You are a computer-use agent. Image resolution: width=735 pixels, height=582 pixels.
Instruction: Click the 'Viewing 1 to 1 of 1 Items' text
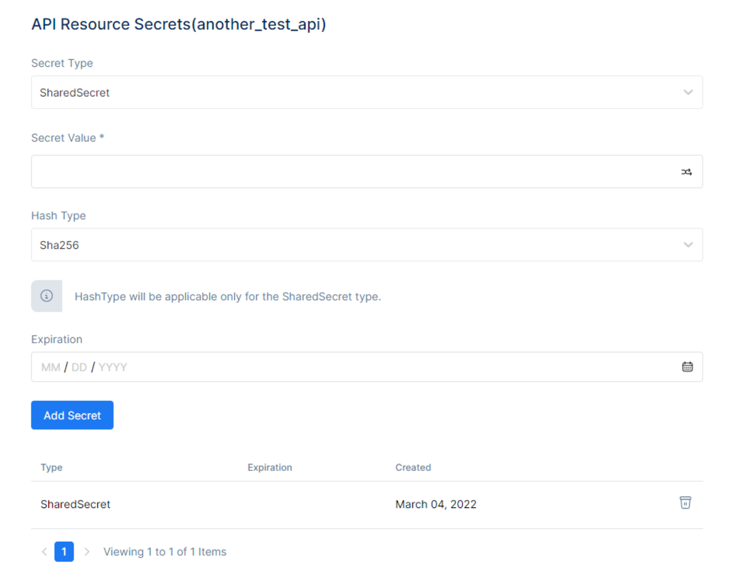coord(165,551)
